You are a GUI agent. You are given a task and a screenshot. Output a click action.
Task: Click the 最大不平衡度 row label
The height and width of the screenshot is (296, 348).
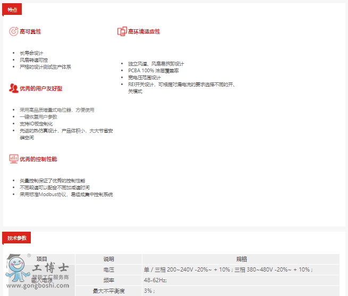[x=108, y=291]
